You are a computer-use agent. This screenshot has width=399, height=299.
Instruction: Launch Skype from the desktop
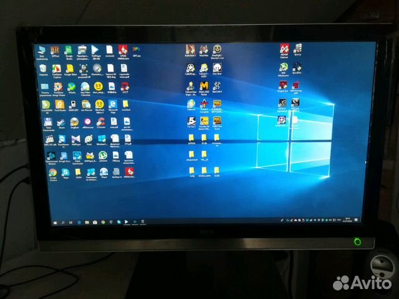(x=66, y=173)
